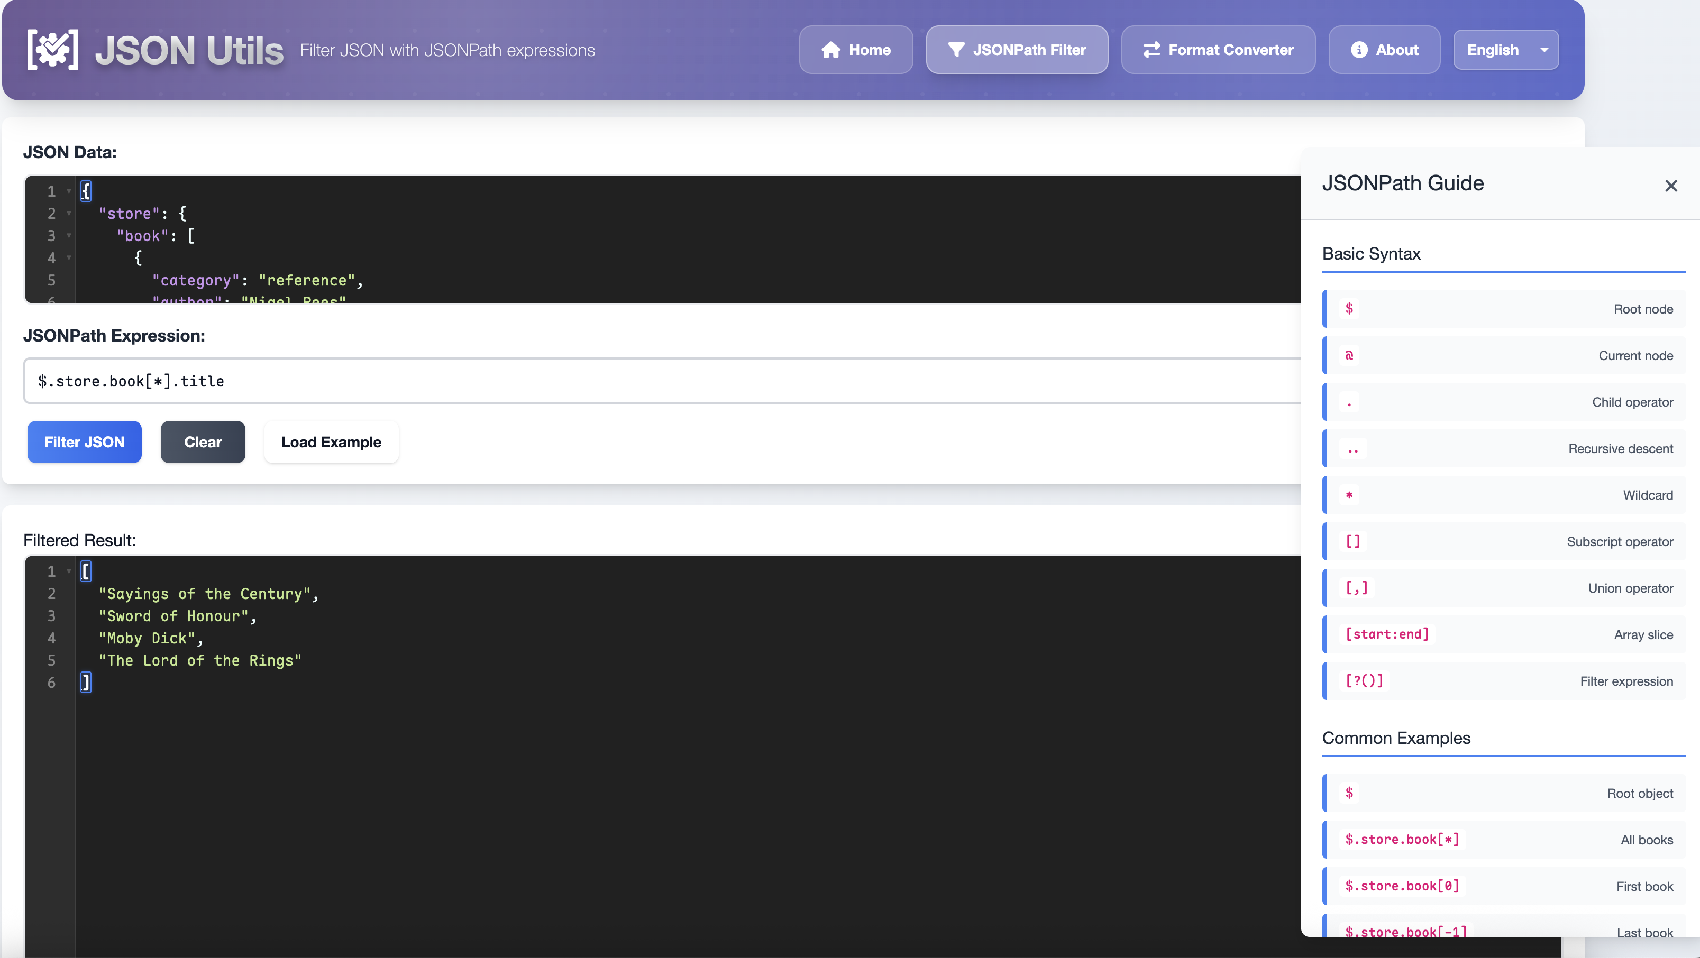
Task: Close the JSONPath Guide panel
Action: pyautogui.click(x=1671, y=186)
